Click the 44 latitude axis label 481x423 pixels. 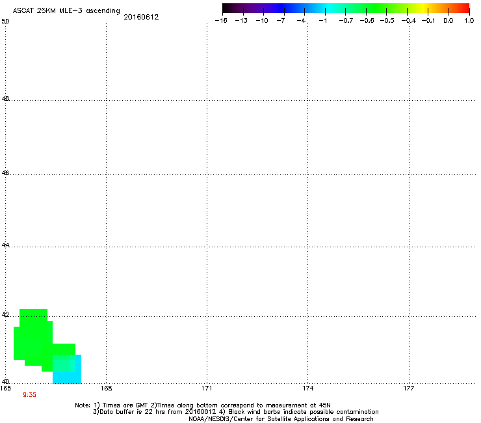[x=5, y=245]
